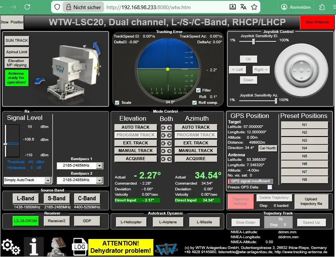Click the joystick pad center
This screenshot has height=257, width=336.
point(301,70)
